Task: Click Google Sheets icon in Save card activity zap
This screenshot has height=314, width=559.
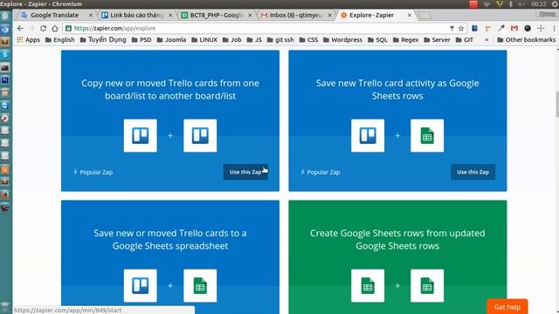Action: [x=427, y=136]
